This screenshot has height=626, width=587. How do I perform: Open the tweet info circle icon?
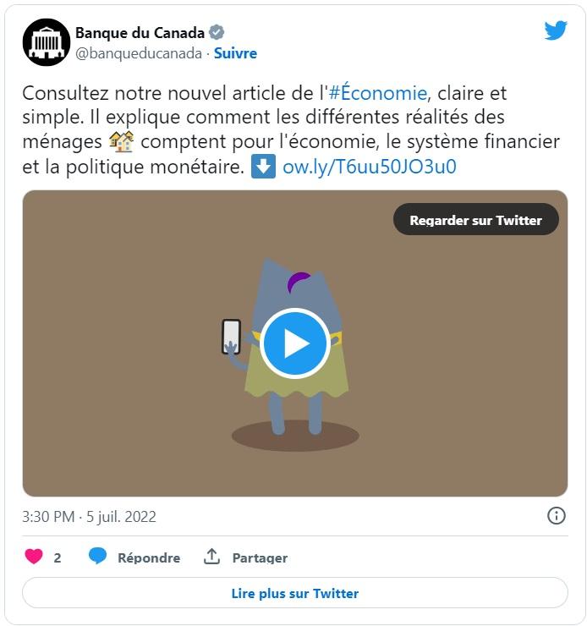(x=556, y=515)
